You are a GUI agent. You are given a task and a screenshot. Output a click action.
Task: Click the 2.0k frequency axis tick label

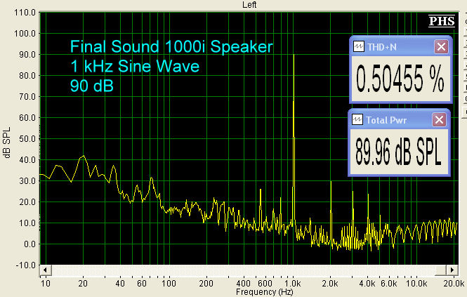pos(330,283)
